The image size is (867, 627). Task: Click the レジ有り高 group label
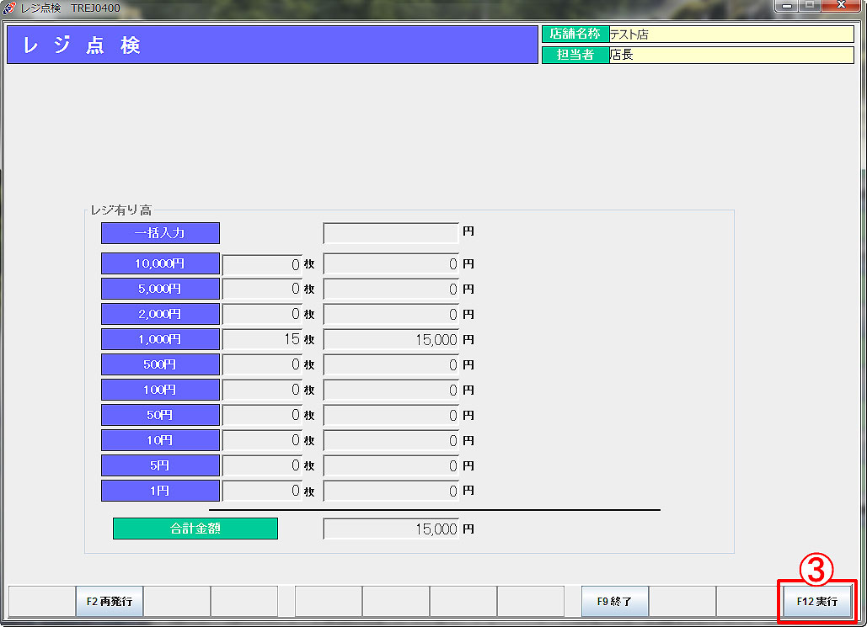[121, 210]
